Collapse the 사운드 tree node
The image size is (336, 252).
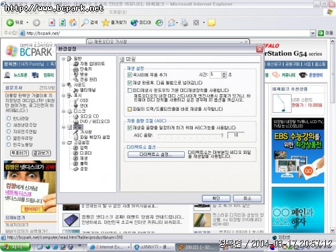tap(64, 85)
